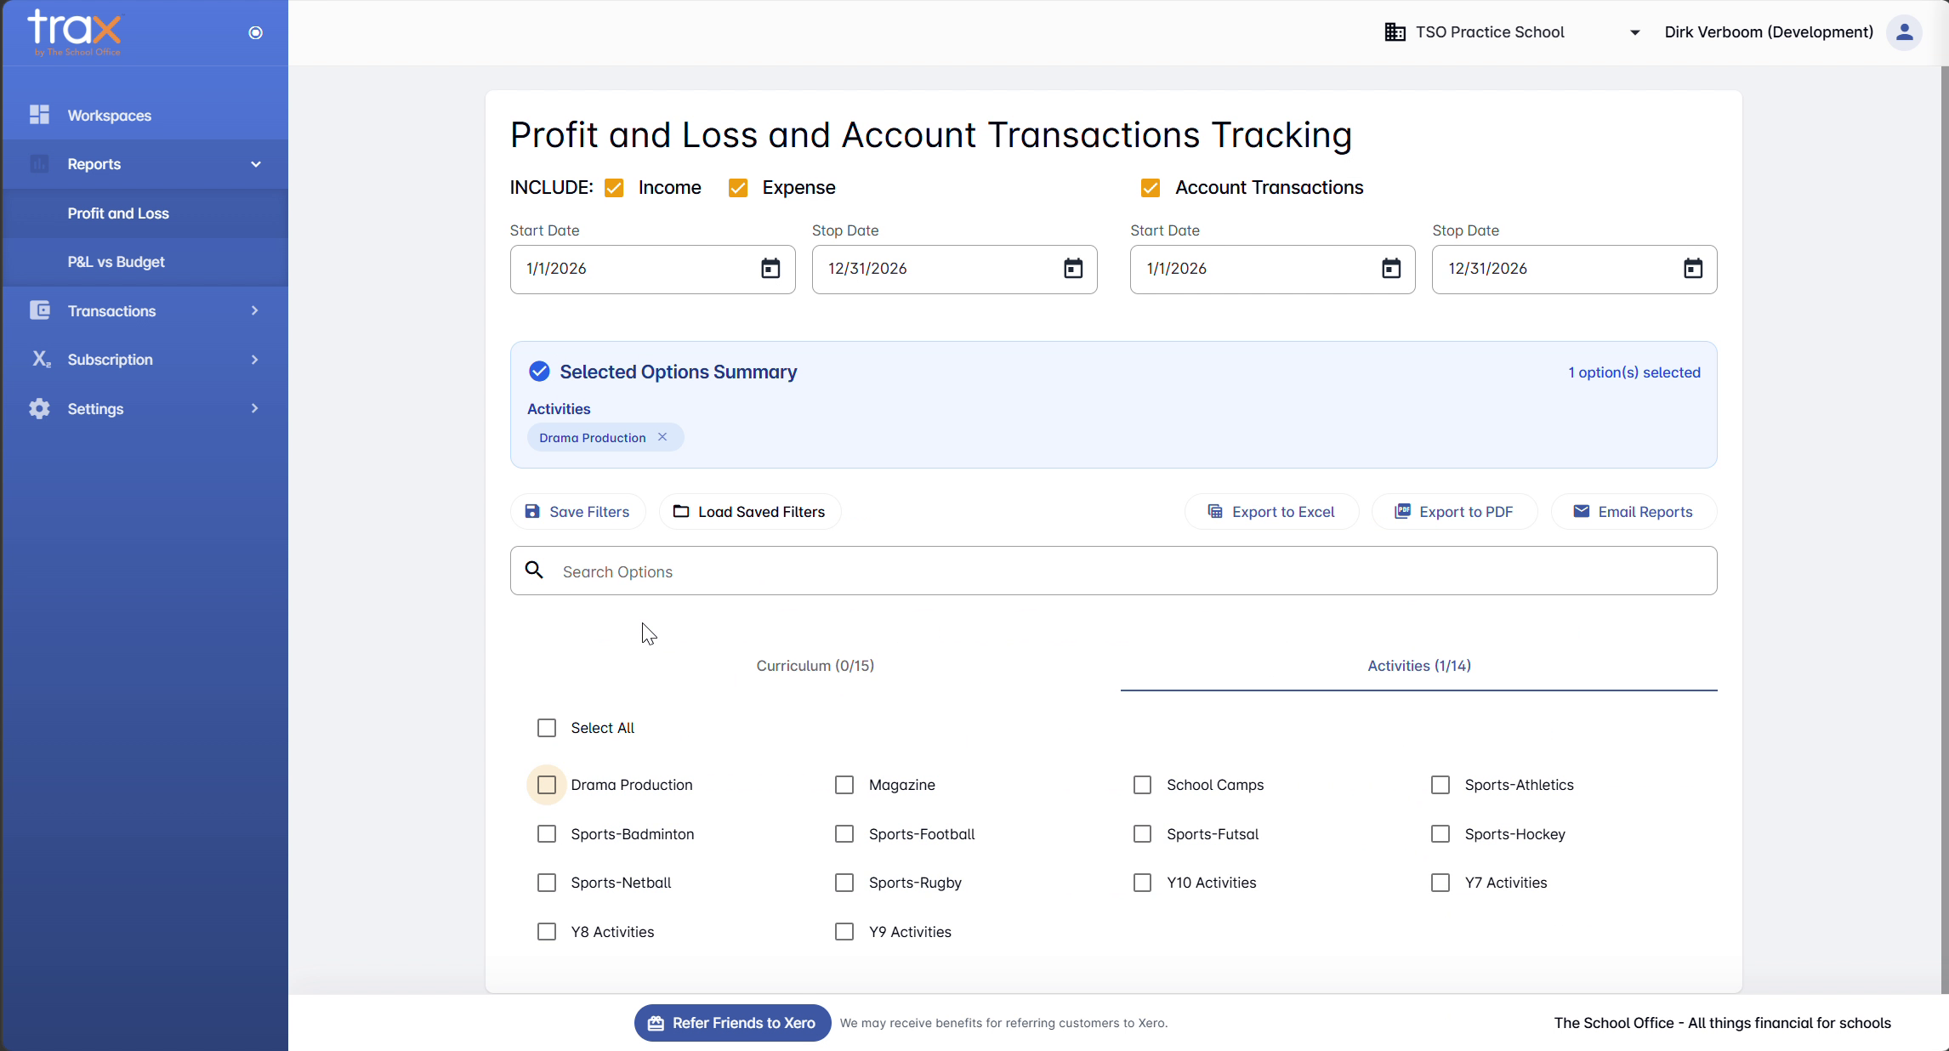Collapse the Reports menu chevron
Image resolution: width=1949 pixels, height=1051 pixels.
point(256,164)
